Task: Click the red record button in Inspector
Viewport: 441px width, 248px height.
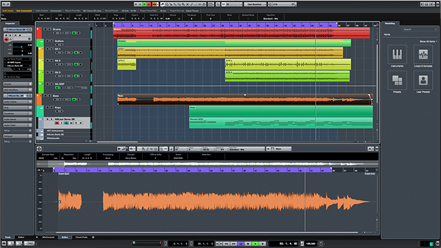Action: point(6,39)
